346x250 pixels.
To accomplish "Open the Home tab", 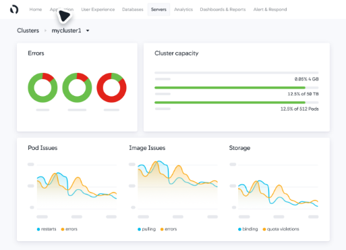I will pyautogui.click(x=36, y=9).
